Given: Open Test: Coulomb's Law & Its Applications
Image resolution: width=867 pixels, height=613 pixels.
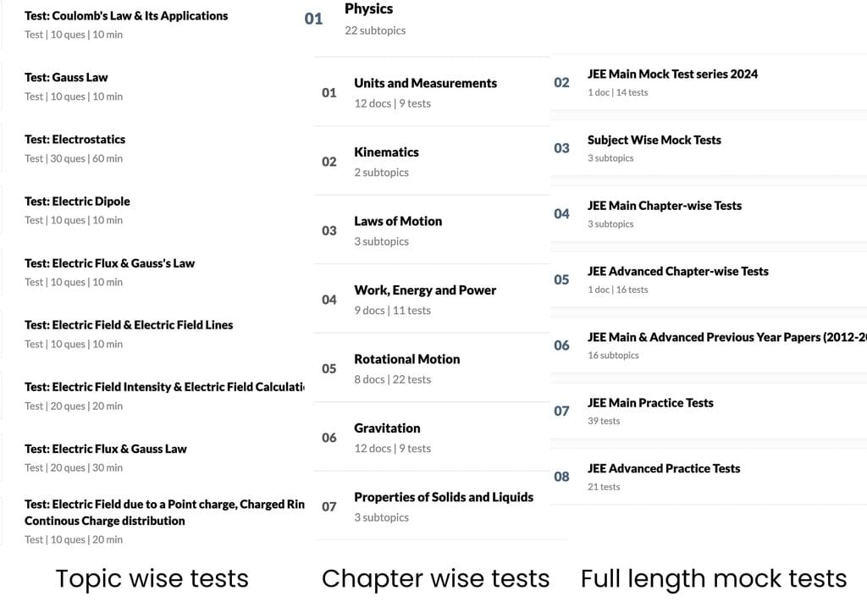Looking at the screenshot, I should [126, 16].
